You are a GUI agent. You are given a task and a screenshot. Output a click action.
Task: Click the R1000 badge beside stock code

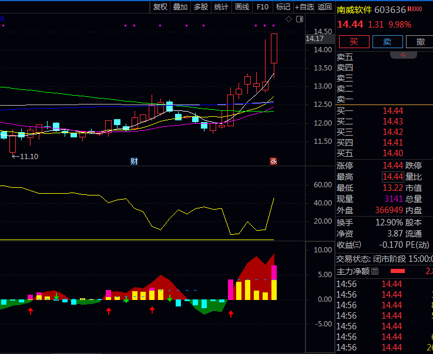pos(415,9)
